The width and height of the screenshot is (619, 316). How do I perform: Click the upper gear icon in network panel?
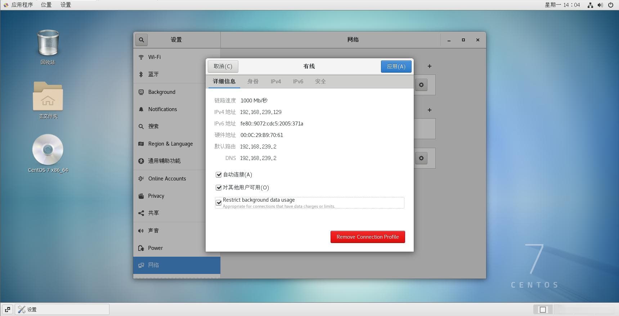[x=421, y=85]
